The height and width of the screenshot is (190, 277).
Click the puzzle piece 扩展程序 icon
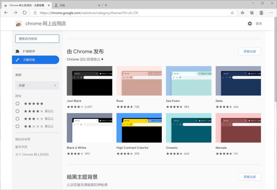pyautogui.click(x=17, y=51)
